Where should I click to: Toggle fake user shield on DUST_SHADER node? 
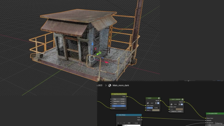click(x=182, y=104)
